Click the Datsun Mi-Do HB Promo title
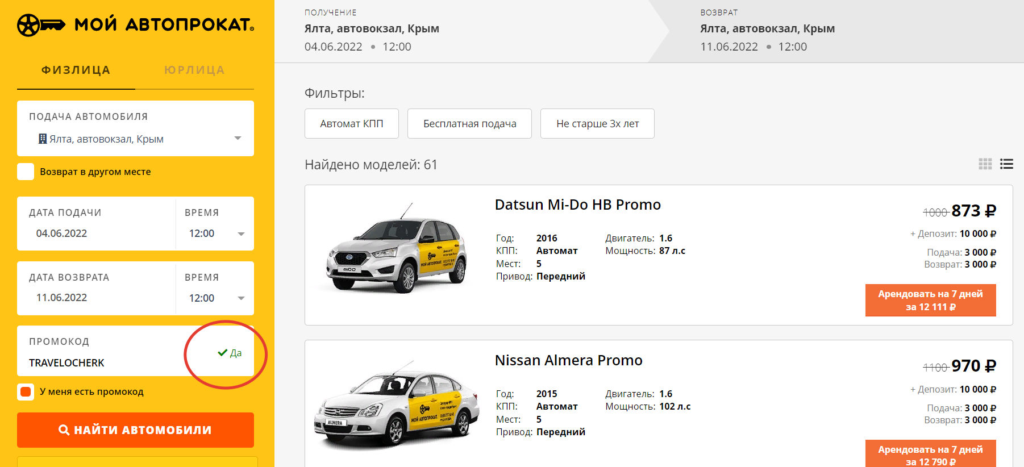Screen dimensions: 1024x467 point(577,205)
